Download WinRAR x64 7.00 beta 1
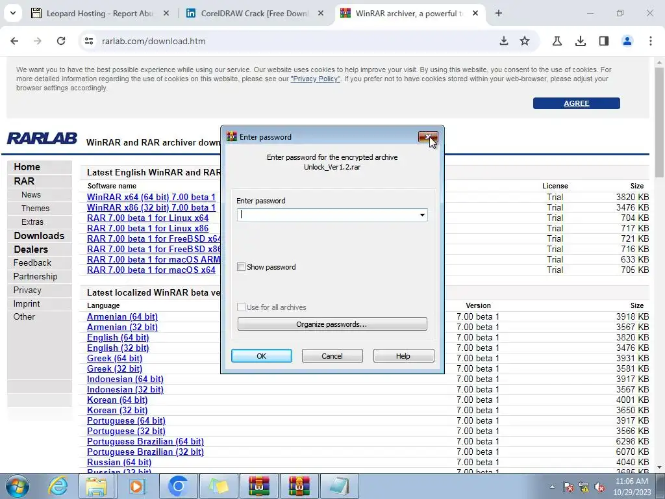The width and height of the screenshot is (665, 499). [x=151, y=198]
